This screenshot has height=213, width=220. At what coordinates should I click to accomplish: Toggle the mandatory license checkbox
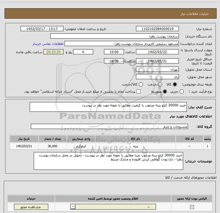point(192,207)
